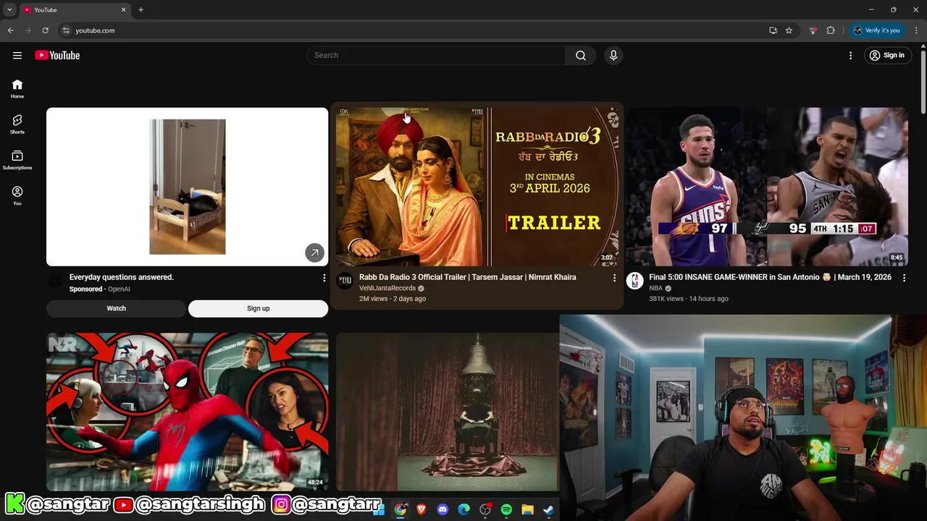Image resolution: width=927 pixels, height=521 pixels.
Task: Open Brave browser from taskbar
Action: 421,509
